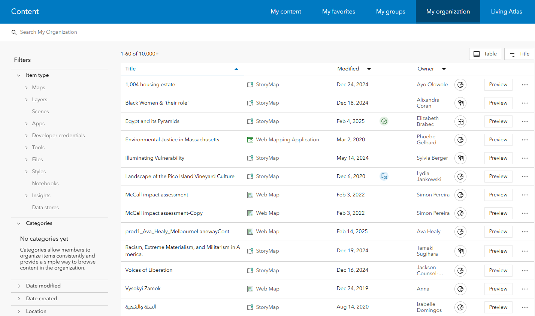
Task: Open the Modified column sort dropdown
Action: coord(369,69)
